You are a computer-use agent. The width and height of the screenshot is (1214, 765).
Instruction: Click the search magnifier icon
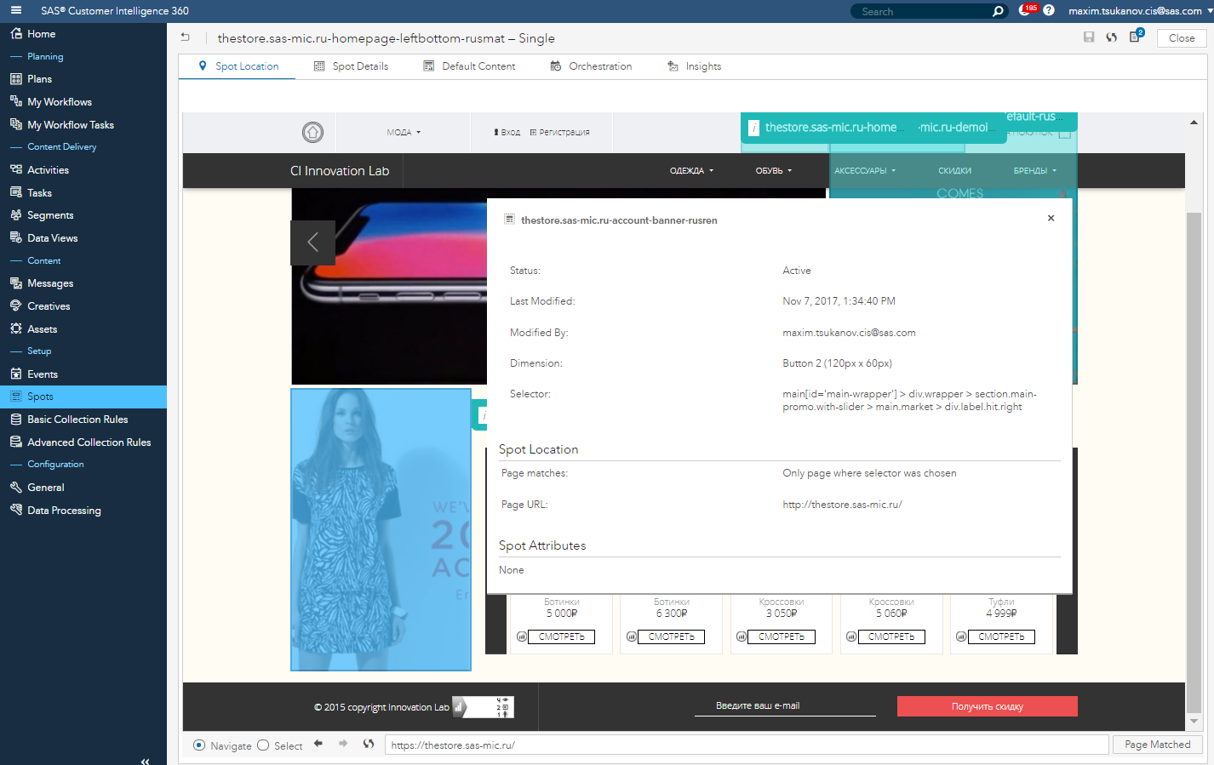[998, 11]
